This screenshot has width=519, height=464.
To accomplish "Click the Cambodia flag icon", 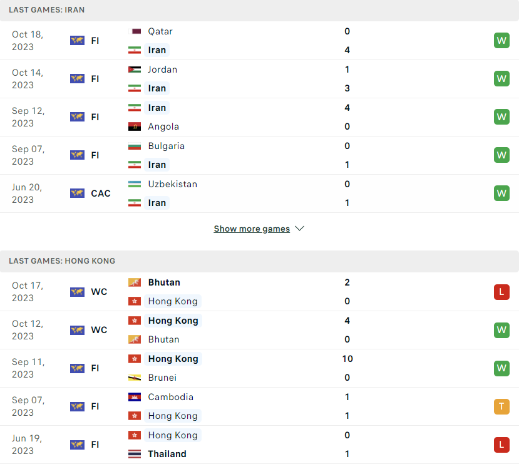I will (x=135, y=397).
